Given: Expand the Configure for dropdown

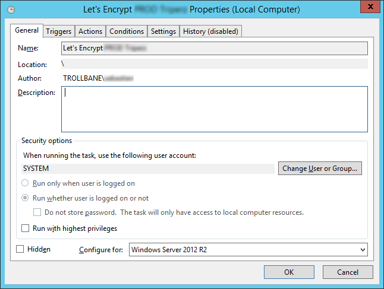Looking at the screenshot, I should click(248, 250).
